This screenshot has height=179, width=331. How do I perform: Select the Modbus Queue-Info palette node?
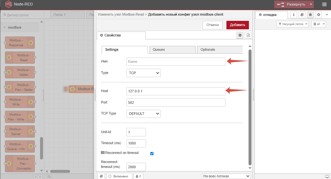(x=20, y=146)
